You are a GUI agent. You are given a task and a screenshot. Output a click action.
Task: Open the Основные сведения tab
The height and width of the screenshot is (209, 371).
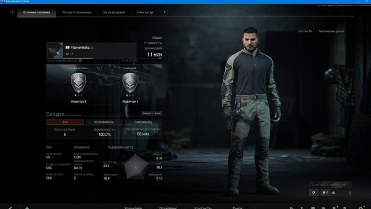(x=37, y=12)
